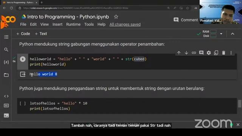The image size is (242, 136).
Task: Open a new browser tab
Action: point(42,3)
